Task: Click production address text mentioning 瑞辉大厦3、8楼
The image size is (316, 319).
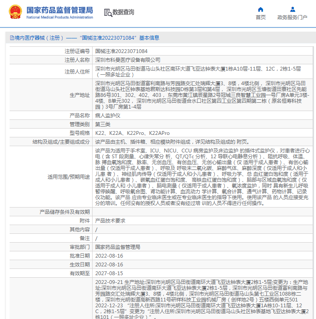Action: pos(202,95)
